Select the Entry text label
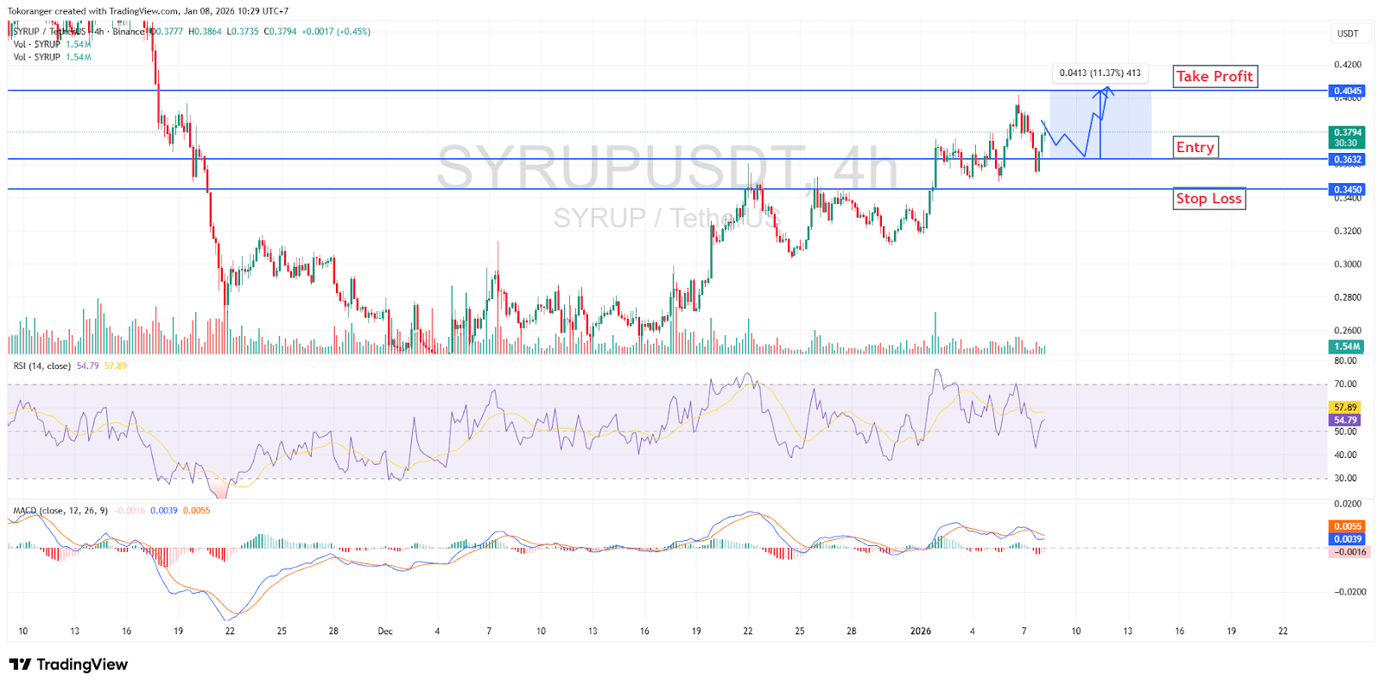1382x687 pixels. point(1195,147)
